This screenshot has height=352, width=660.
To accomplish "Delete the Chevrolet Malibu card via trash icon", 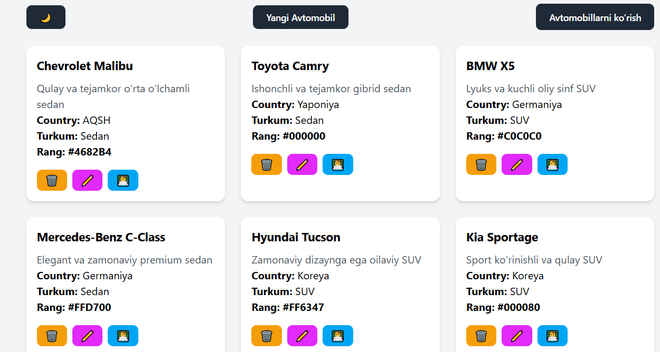I will click(52, 180).
